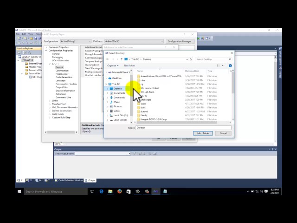Click the Windows Start button
The image size is (297, 223).
point(19,191)
